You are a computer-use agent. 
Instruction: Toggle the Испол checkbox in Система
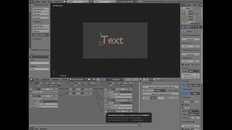183,102
